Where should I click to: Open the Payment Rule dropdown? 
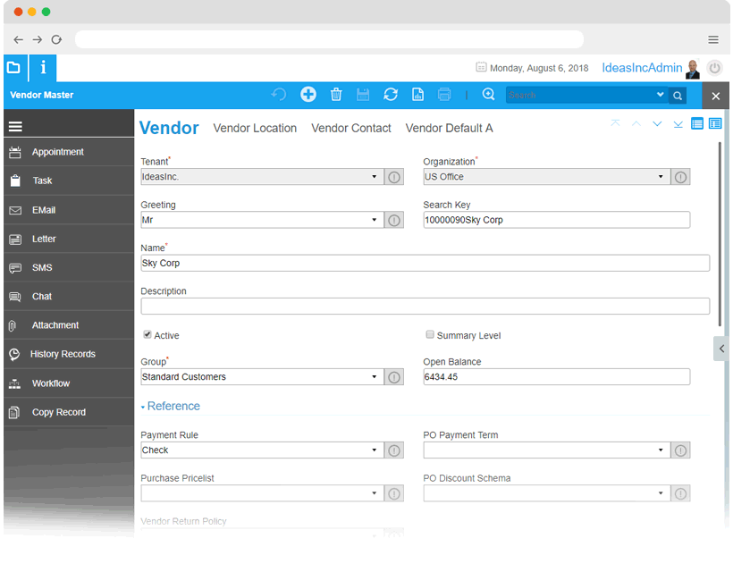(375, 450)
